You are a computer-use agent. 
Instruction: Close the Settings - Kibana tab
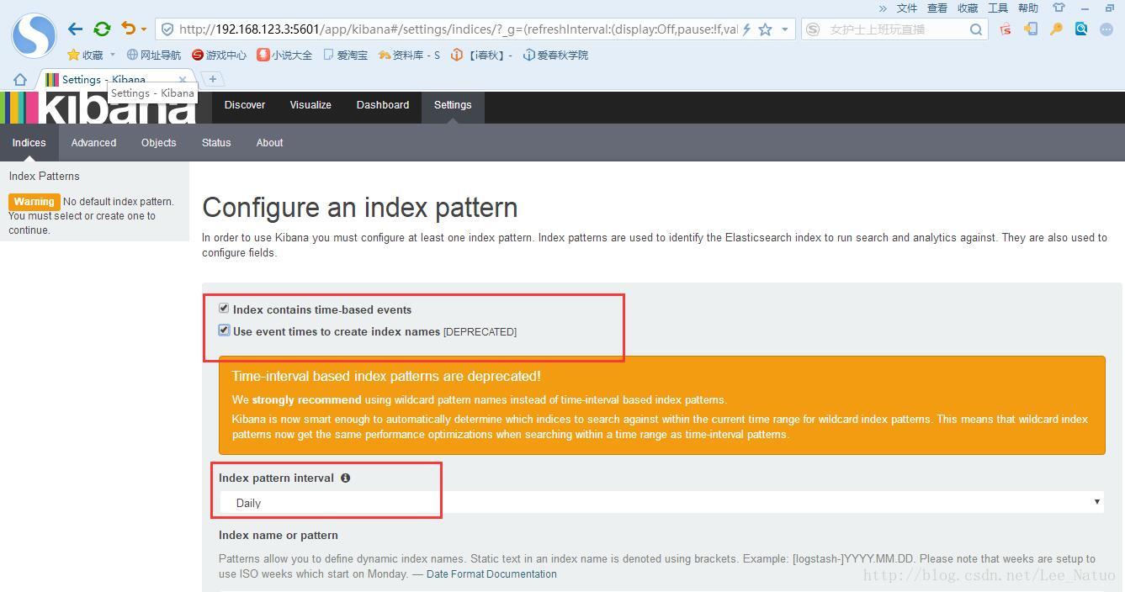183,79
